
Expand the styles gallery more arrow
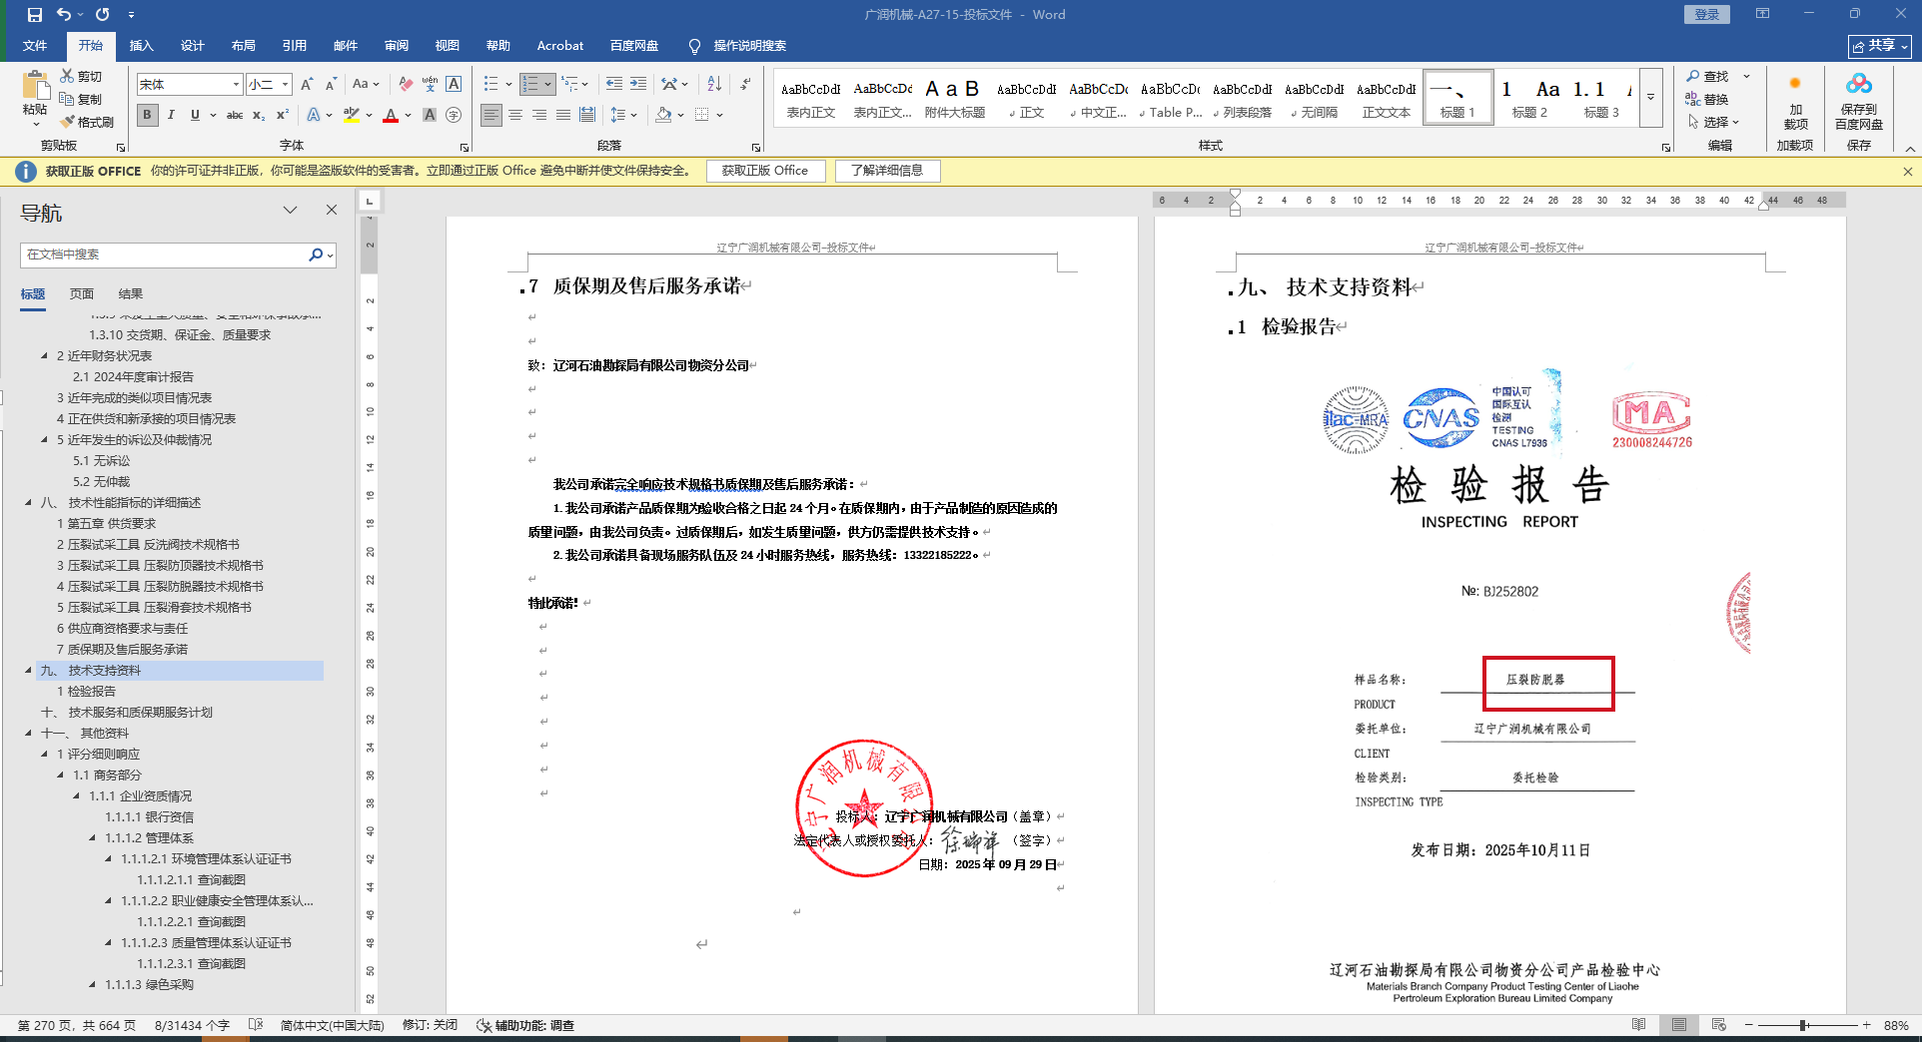coord(1650,98)
